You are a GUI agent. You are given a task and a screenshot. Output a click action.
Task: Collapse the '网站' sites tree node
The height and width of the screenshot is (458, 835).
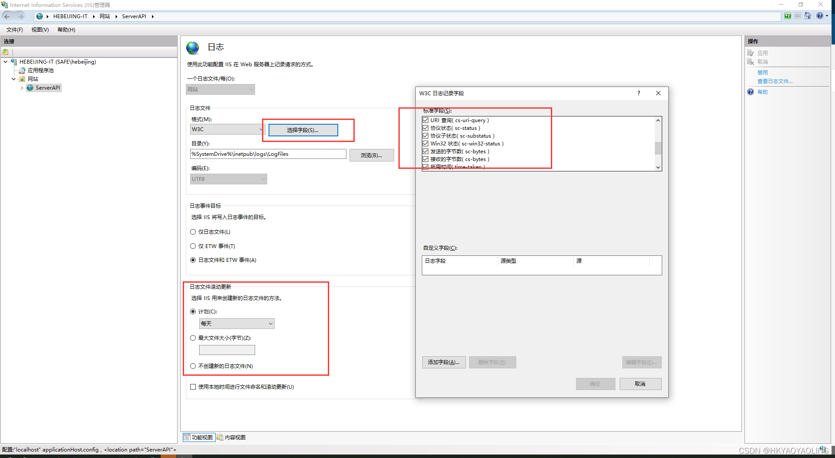(14, 79)
